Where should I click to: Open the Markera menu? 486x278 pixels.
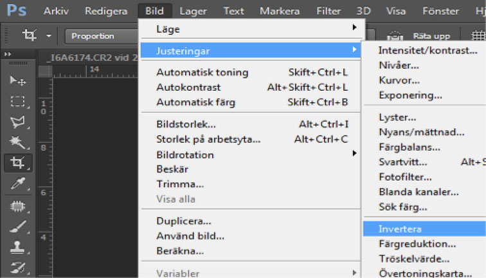(x=280, y=11)
